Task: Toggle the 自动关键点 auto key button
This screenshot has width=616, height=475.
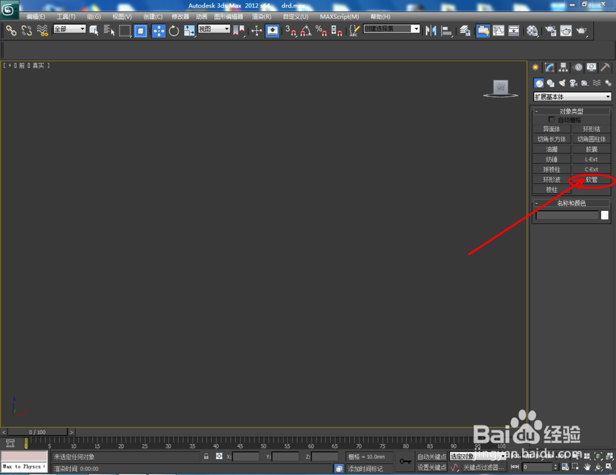Action: 432,457
